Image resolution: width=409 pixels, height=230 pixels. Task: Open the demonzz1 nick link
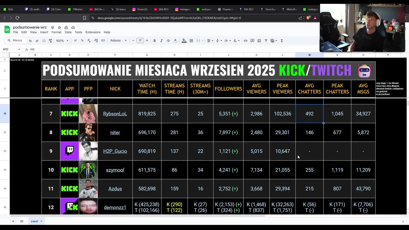(115, 207)
